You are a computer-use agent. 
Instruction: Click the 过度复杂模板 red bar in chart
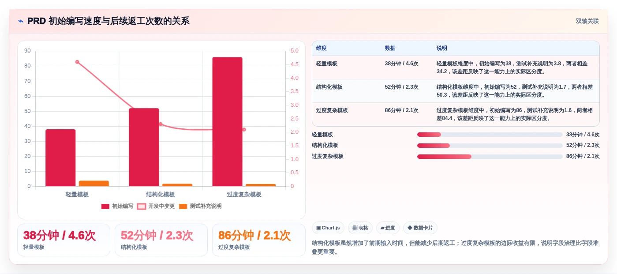point(227,122)
